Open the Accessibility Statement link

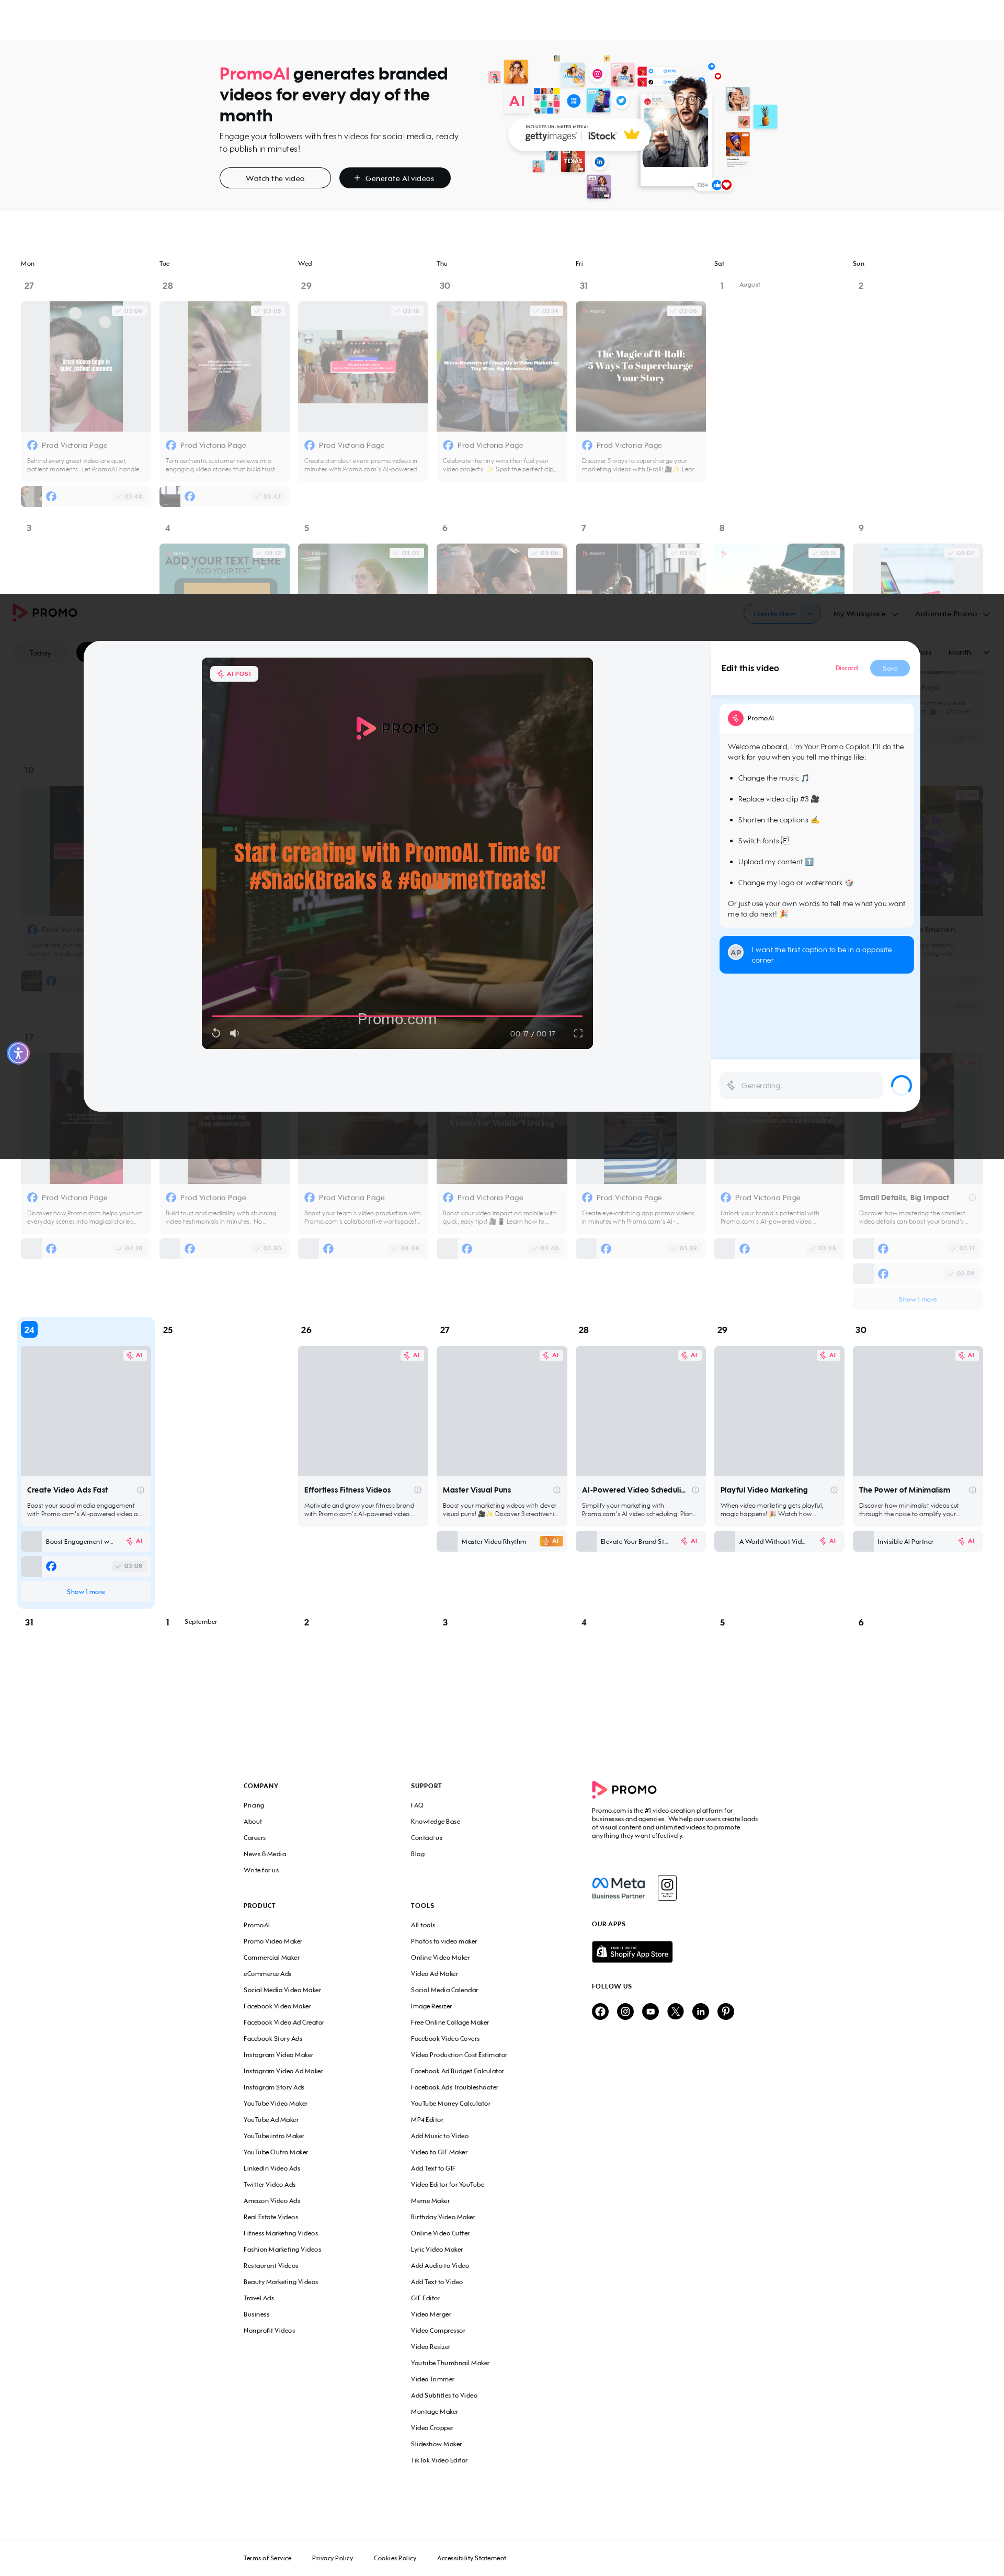click(471, 2558)
